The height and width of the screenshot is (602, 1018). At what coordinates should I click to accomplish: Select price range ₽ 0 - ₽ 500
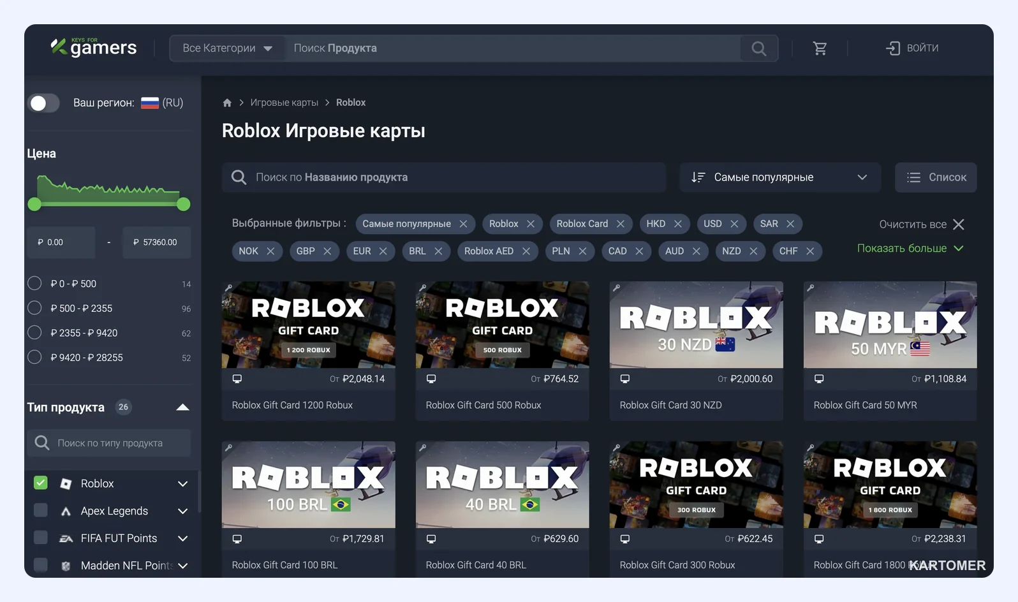34,283
